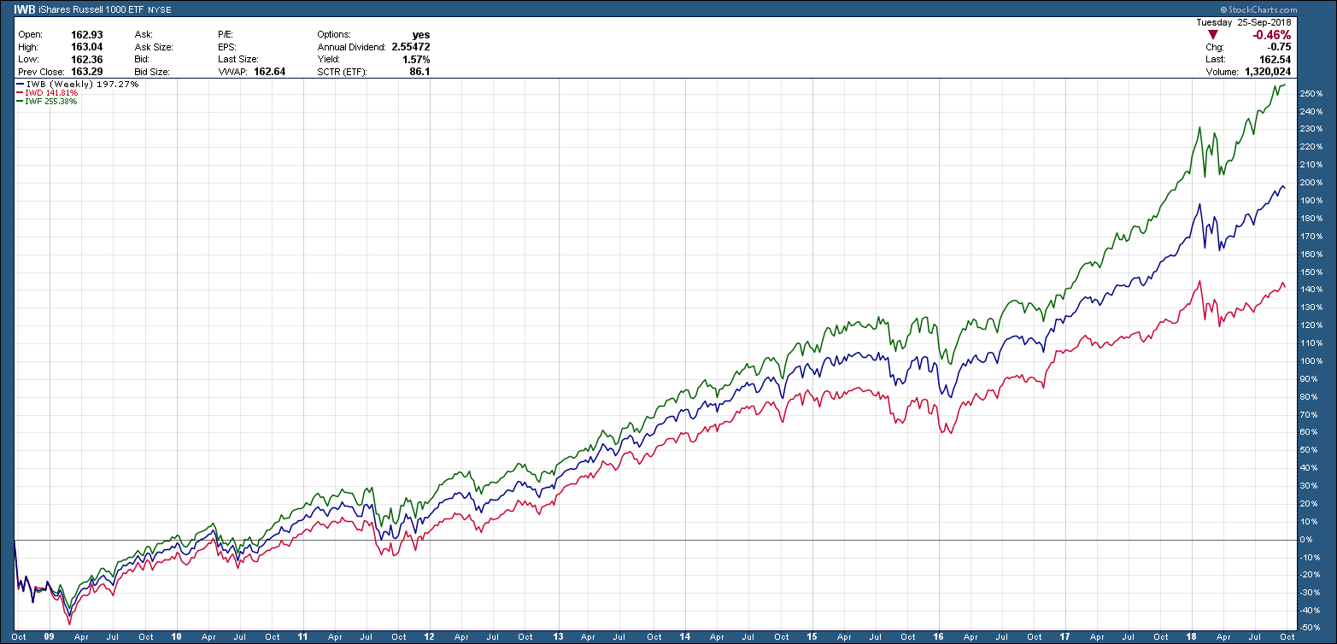The image size is (1337, 644).
Task: Select the -0.46% percent change
Action: [1271, 35]
